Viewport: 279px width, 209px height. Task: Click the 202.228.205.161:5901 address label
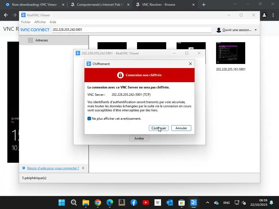[x=231, y=69]
